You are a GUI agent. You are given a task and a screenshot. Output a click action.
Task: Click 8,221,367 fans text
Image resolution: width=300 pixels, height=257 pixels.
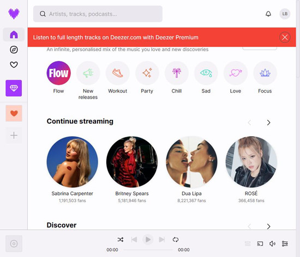(191, 201)
